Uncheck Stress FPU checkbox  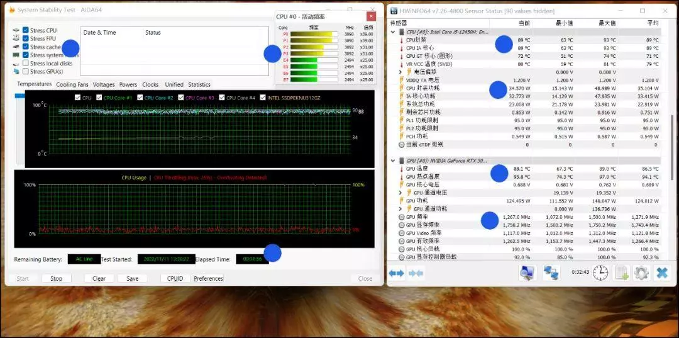point(26,38)
